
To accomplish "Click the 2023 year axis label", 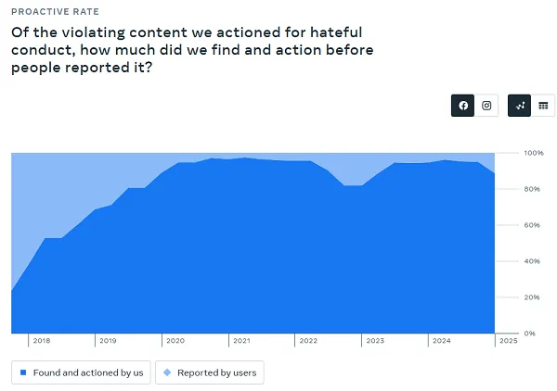I will click(374, 341).
